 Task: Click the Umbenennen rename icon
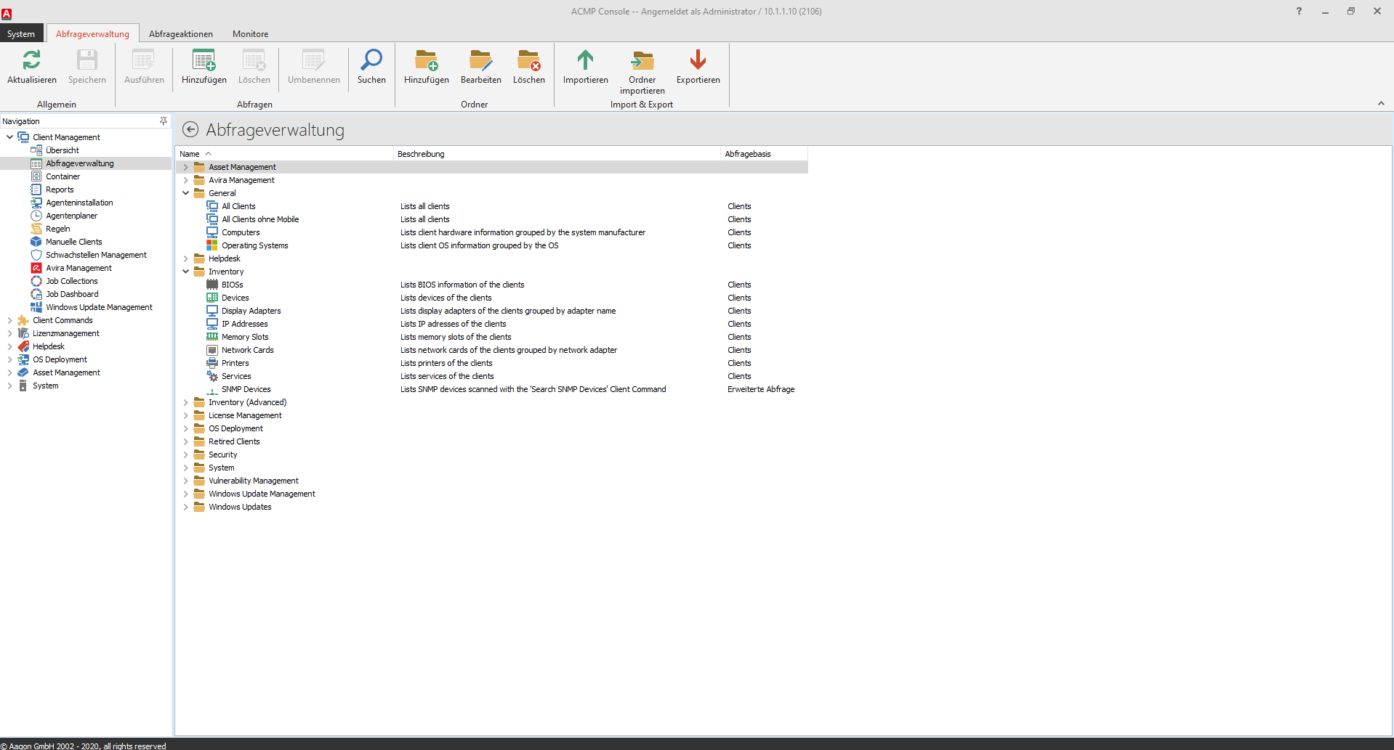[x=314, y=61]
